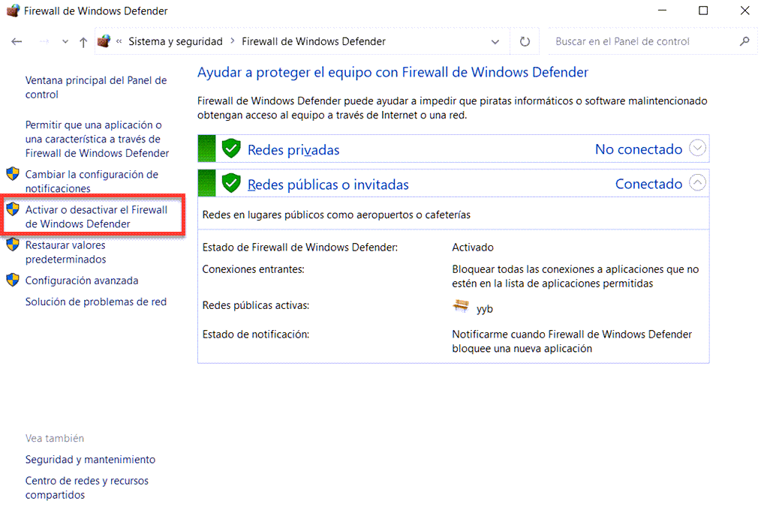This screenshot has width=767, height=519.
Task: Open Seguridad y mantenimiento link
Action: coord(91,460)
